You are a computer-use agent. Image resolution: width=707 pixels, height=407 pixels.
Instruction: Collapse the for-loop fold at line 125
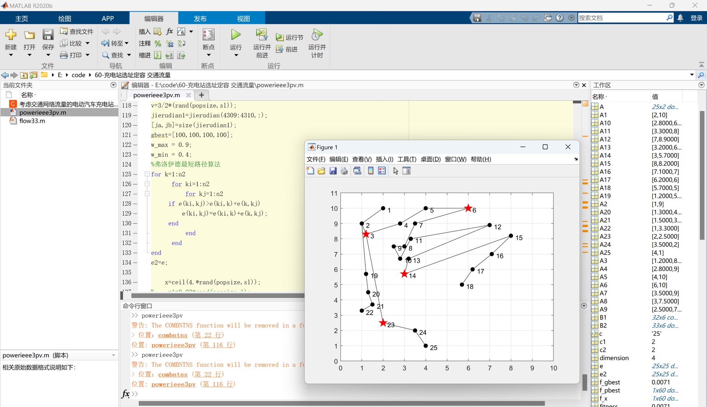147,174
